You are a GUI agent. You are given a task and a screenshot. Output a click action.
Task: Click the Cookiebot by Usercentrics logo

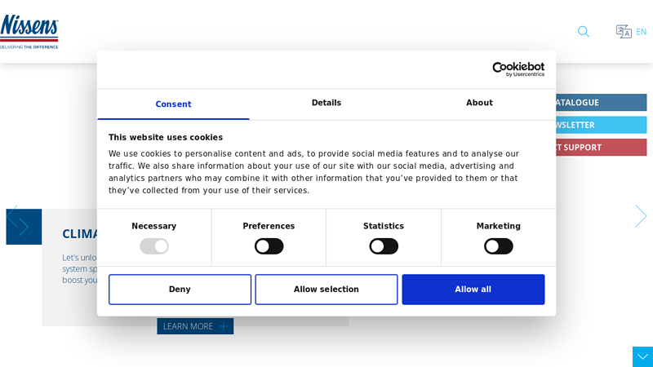click(x=518, y=69)
